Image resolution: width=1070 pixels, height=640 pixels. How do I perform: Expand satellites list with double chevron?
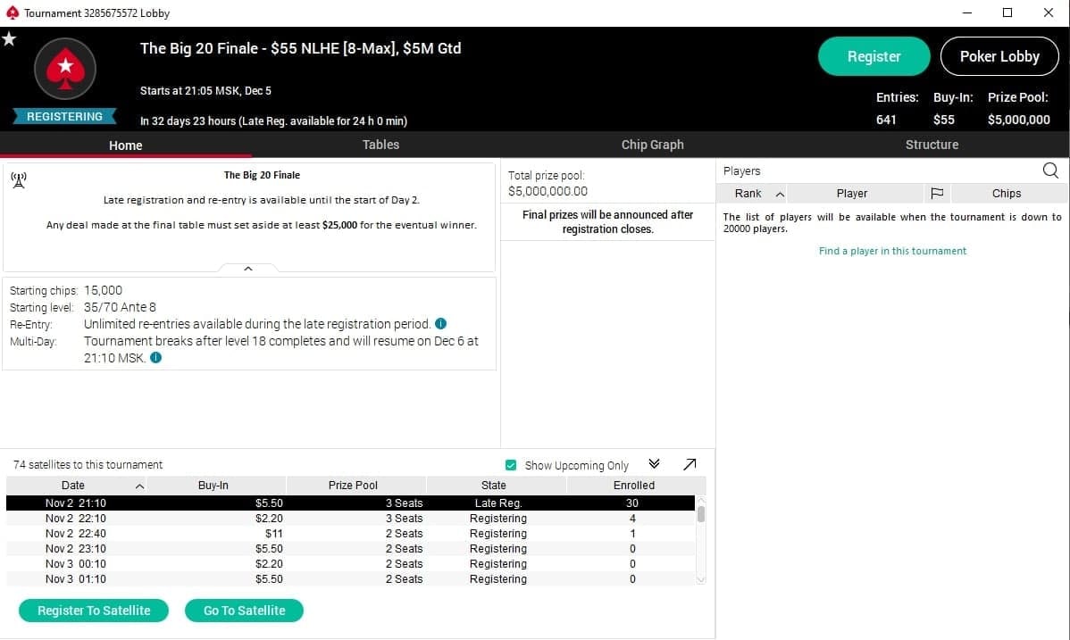[x=654, y=464]
